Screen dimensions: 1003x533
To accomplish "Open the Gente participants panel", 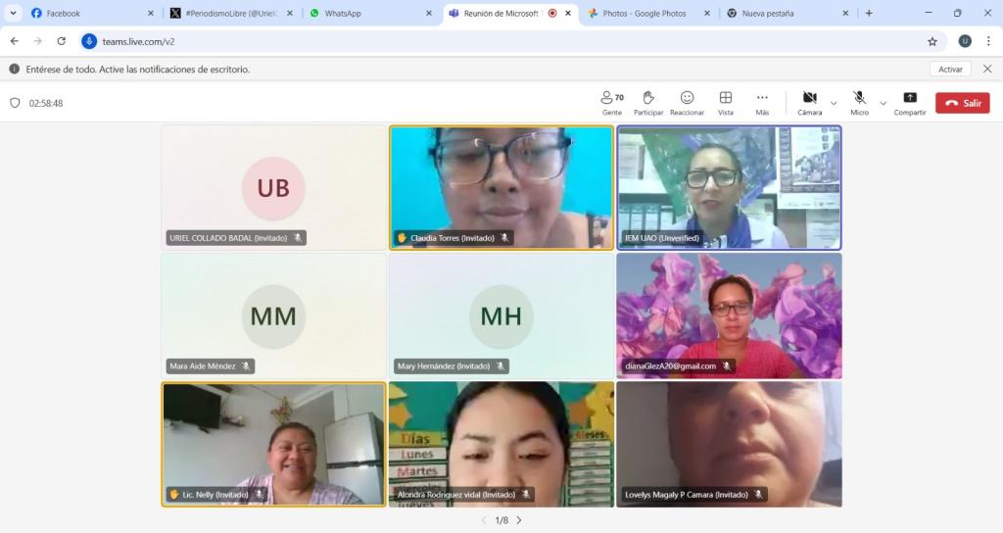I will point(612,103).
